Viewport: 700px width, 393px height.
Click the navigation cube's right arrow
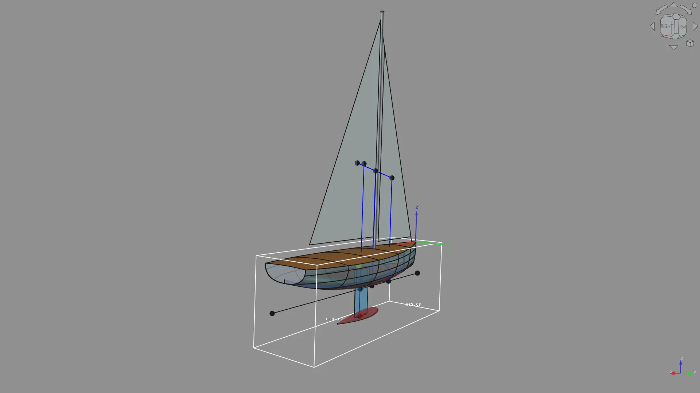(695, 26)
